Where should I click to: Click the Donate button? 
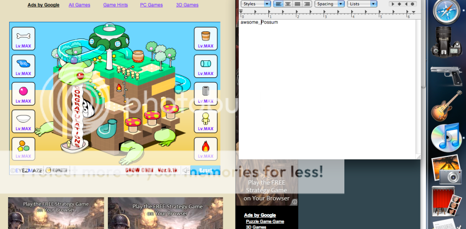(x=57, y=170)
